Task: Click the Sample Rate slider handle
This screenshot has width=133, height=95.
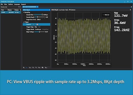Action: (42, 15)
